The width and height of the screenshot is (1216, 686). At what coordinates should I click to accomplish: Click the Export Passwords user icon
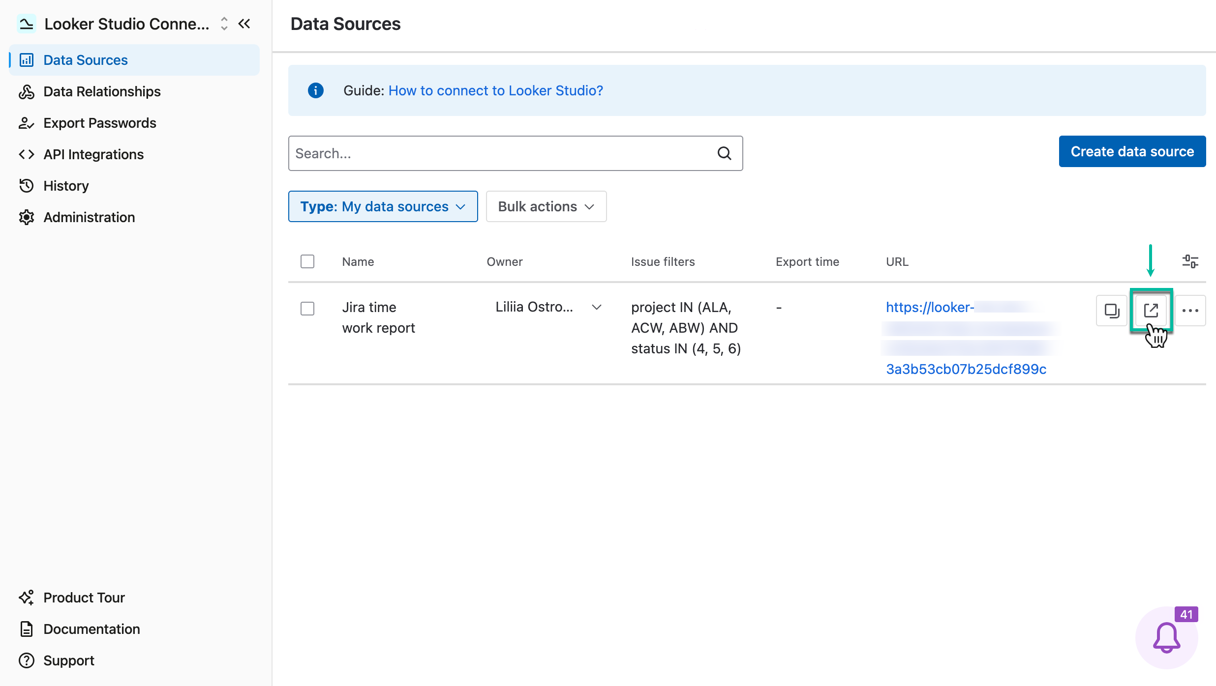27,123
